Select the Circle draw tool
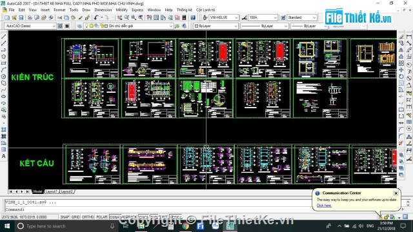Viewport: 413px width, 232px height. tap(4, 77)
